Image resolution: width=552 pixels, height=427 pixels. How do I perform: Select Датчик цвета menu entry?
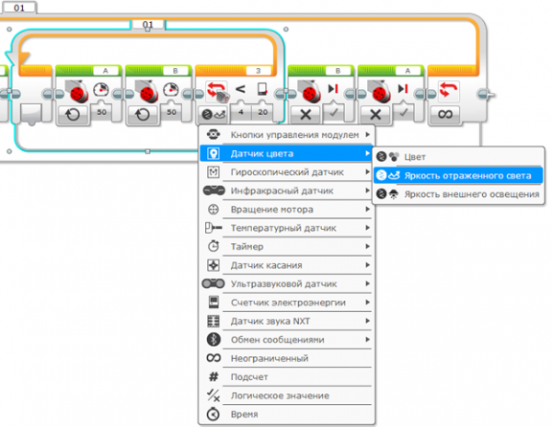pyautogui.click(x=286, y=154)
